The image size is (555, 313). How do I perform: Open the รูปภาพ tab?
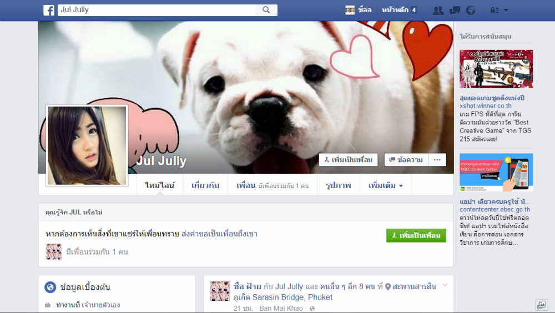(339, 185)
